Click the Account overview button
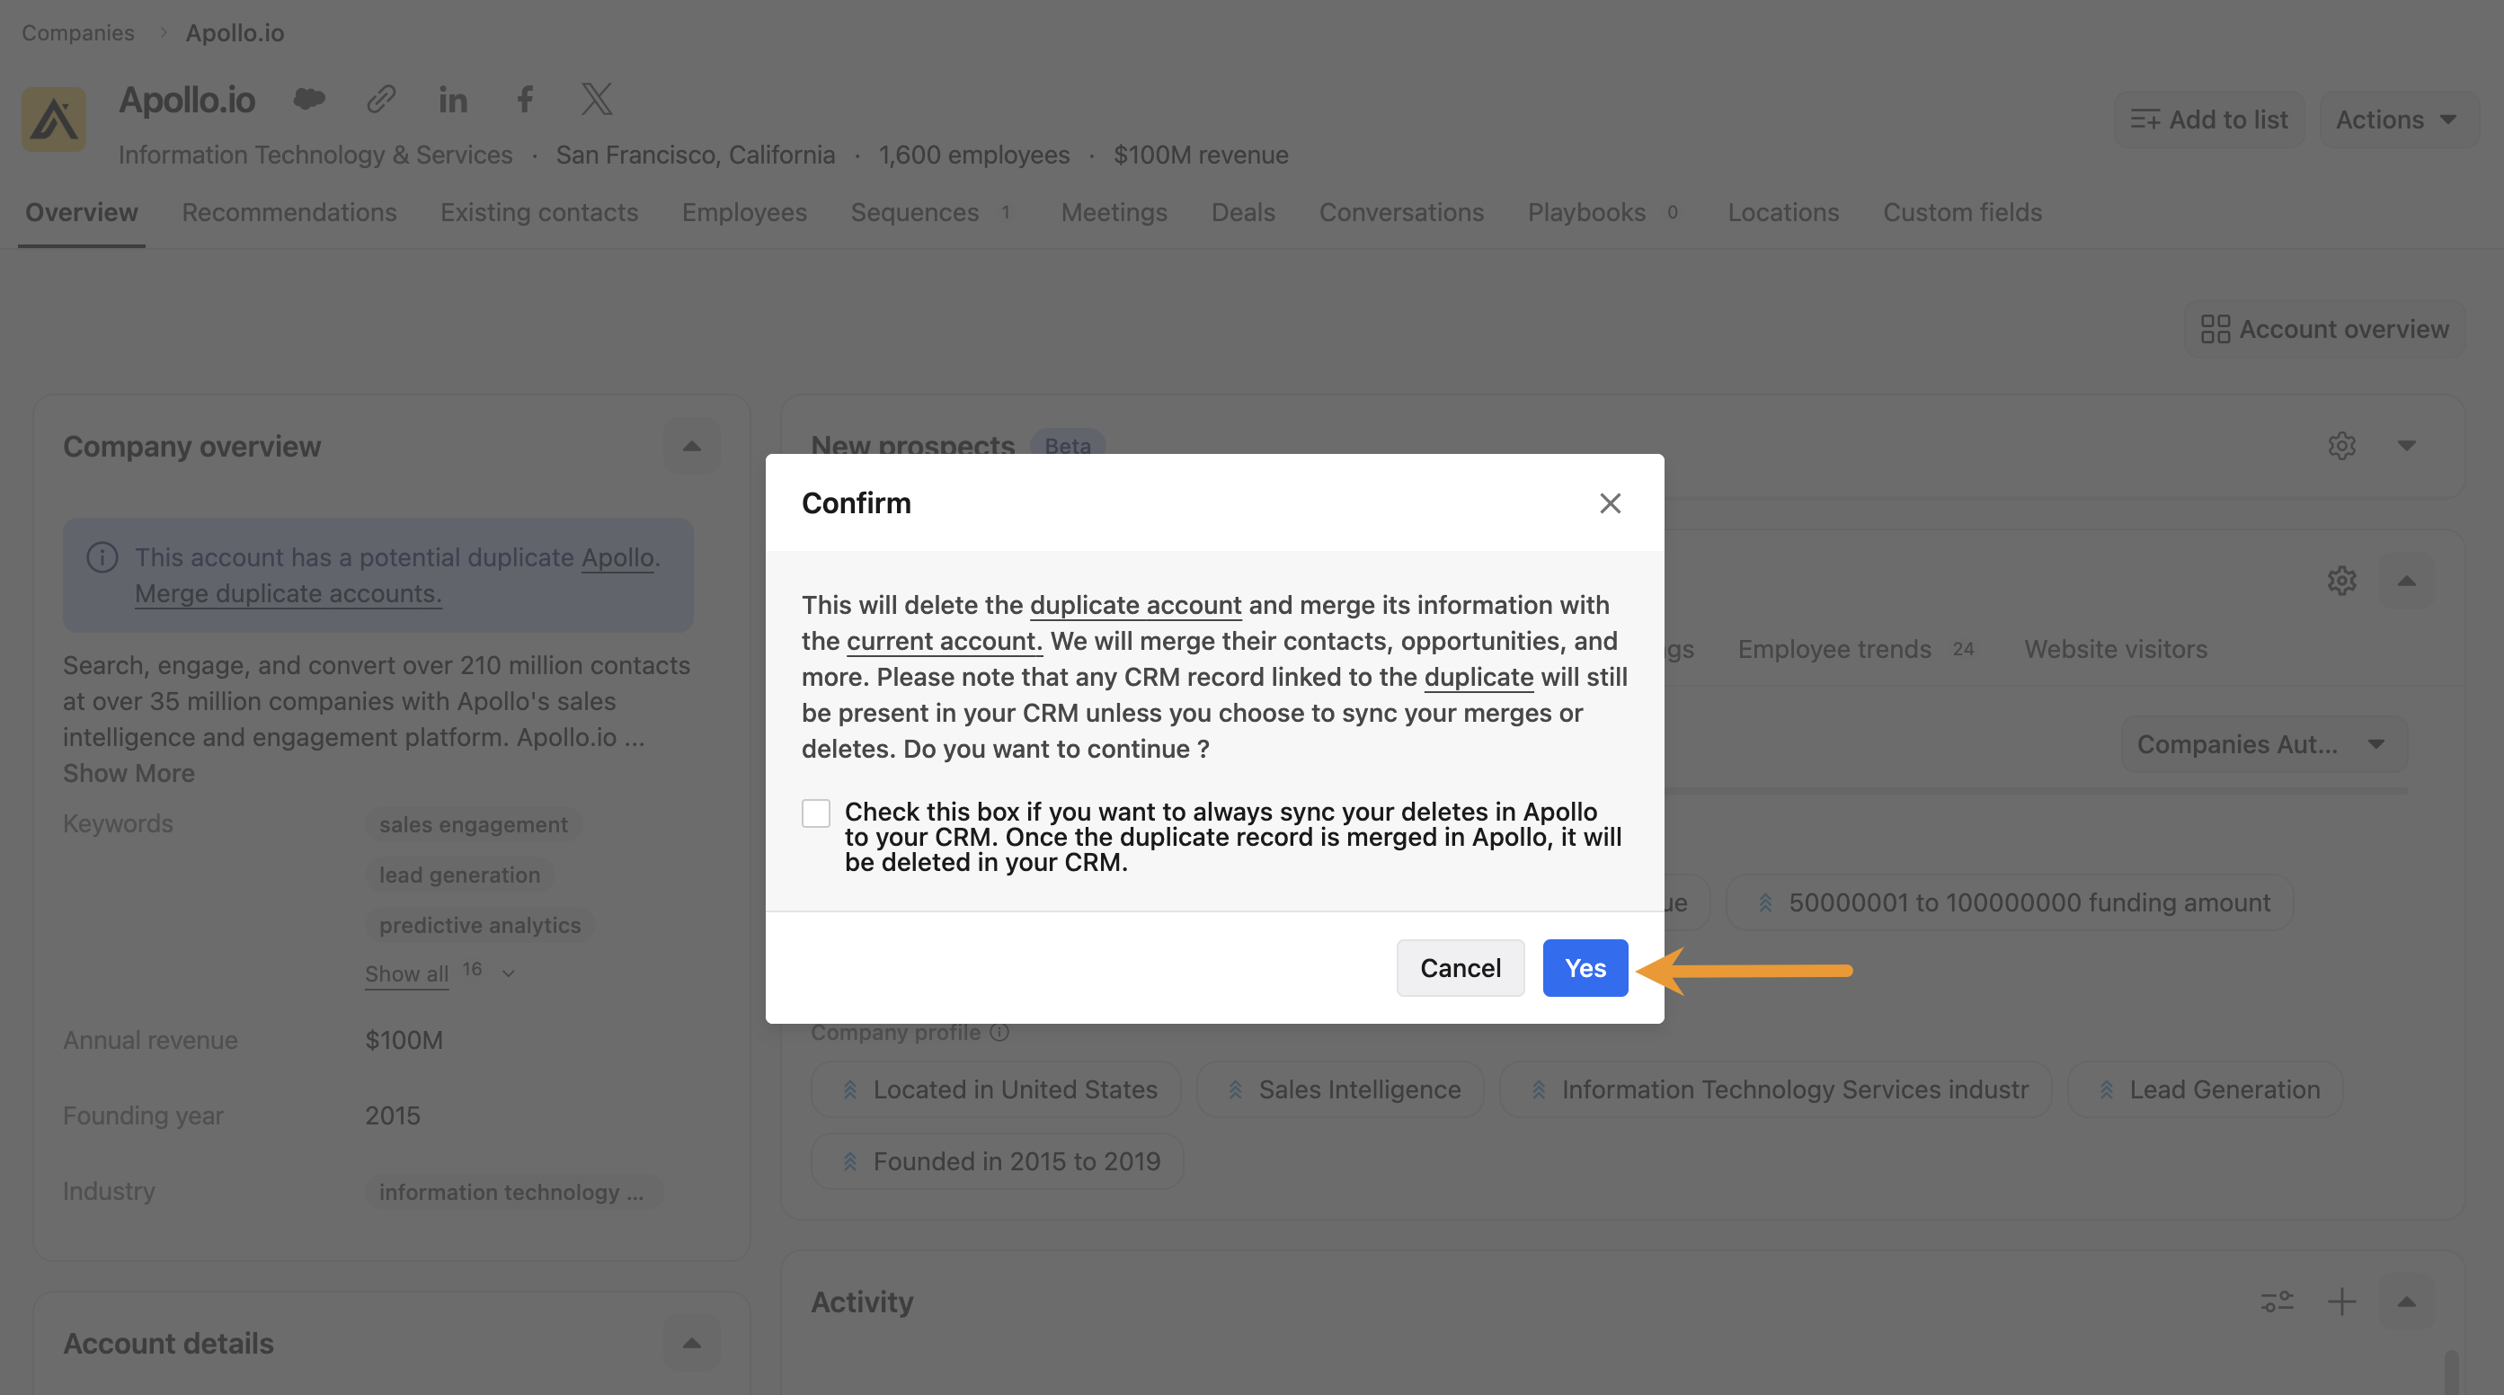 (x=2324, y=330)
